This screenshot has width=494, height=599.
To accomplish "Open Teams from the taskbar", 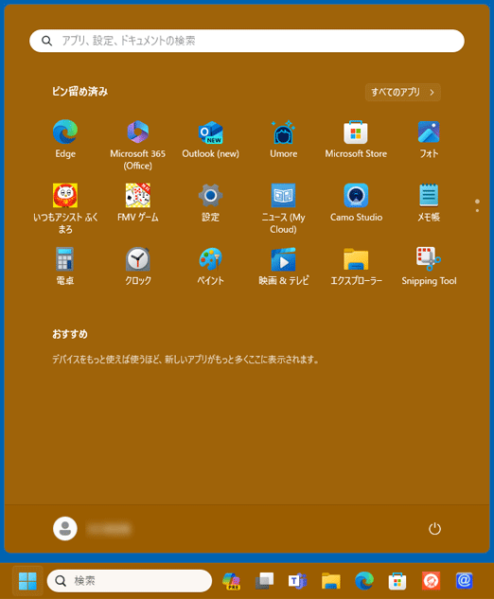I will pyautogui.click(x=297, y=581).
